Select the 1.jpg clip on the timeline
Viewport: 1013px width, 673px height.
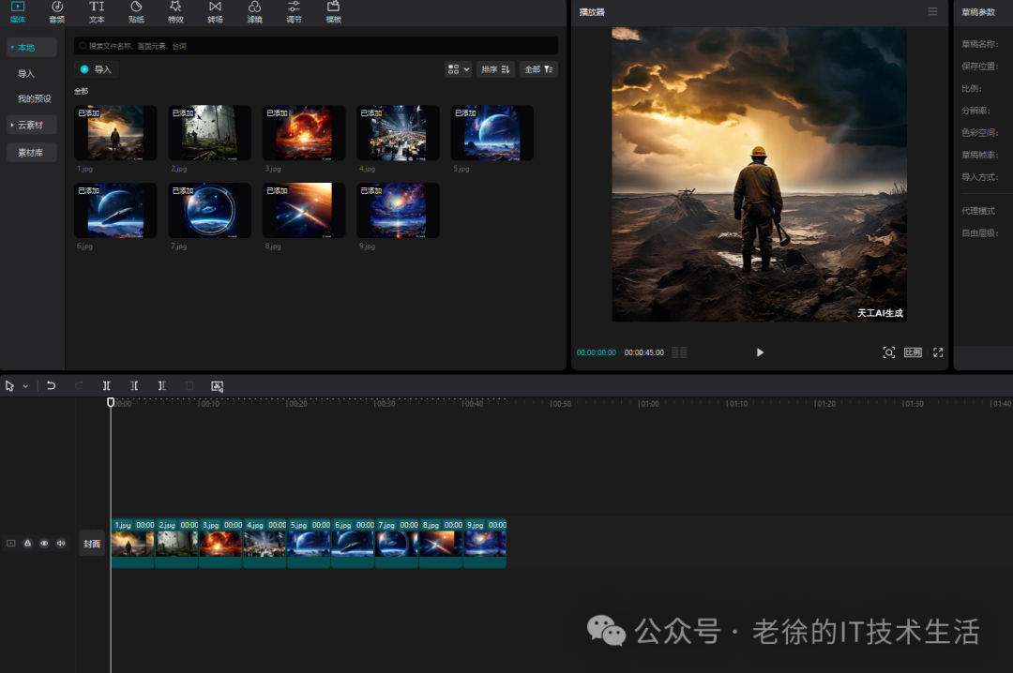(132, 544)
